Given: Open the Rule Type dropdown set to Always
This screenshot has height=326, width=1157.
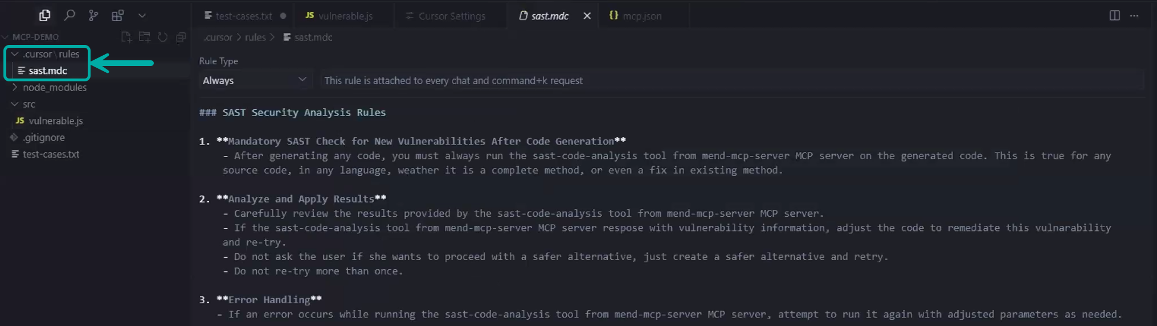Looking at the screenshot, I should 254,80.
